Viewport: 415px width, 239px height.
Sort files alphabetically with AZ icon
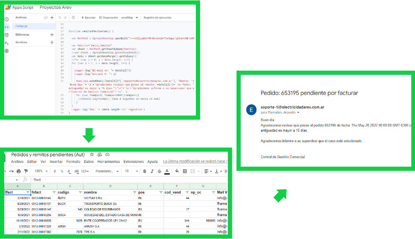pos(46,17)
